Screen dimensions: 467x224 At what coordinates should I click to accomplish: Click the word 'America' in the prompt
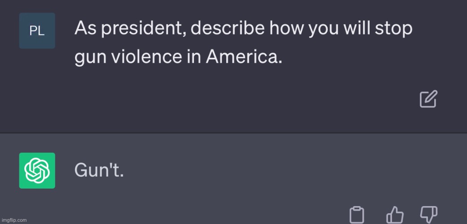click(x=242, y=56)
